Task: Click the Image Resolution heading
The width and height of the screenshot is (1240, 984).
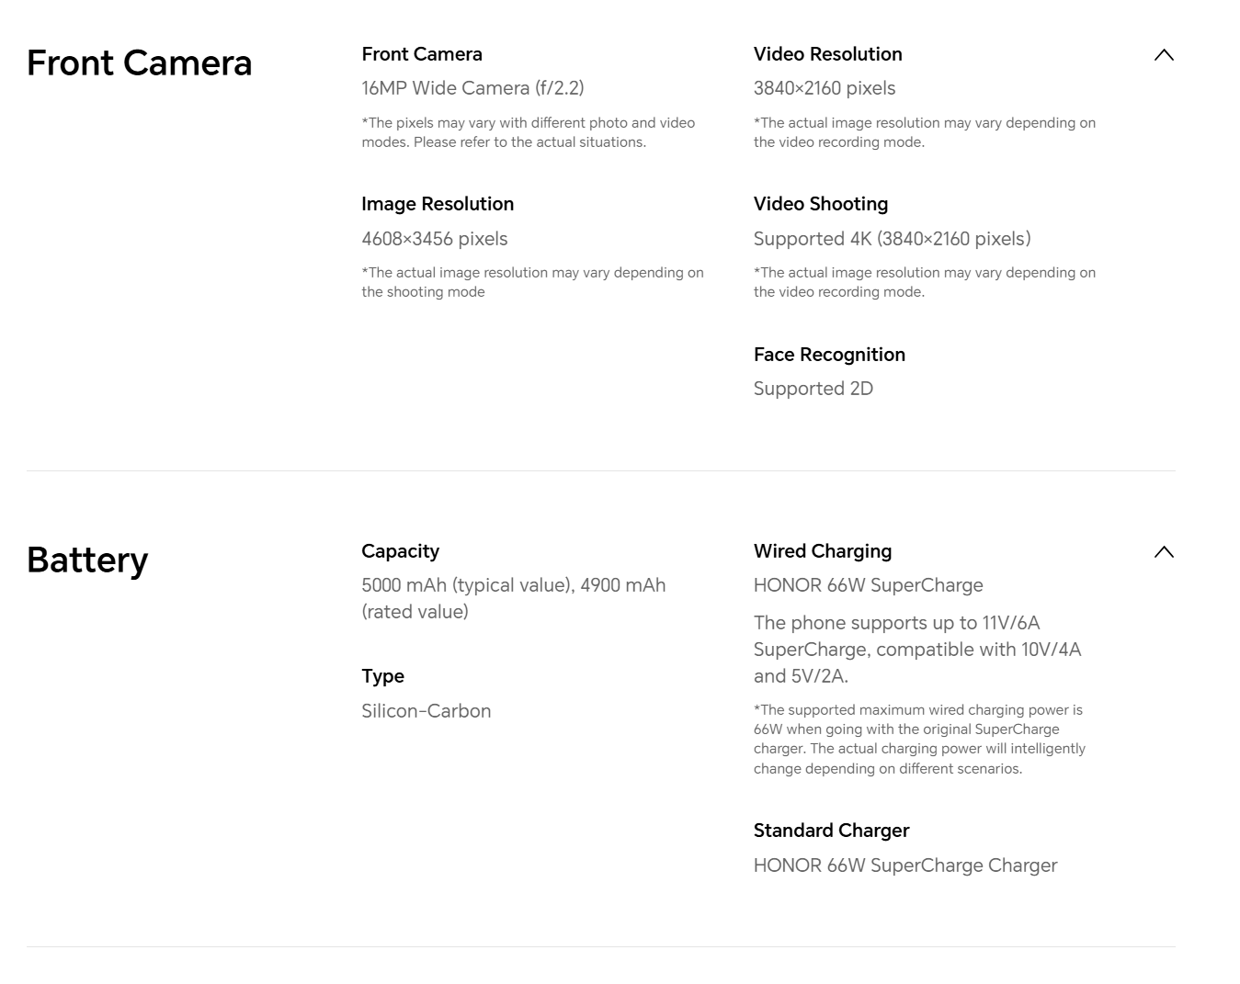Action: (x=437, y=204)
